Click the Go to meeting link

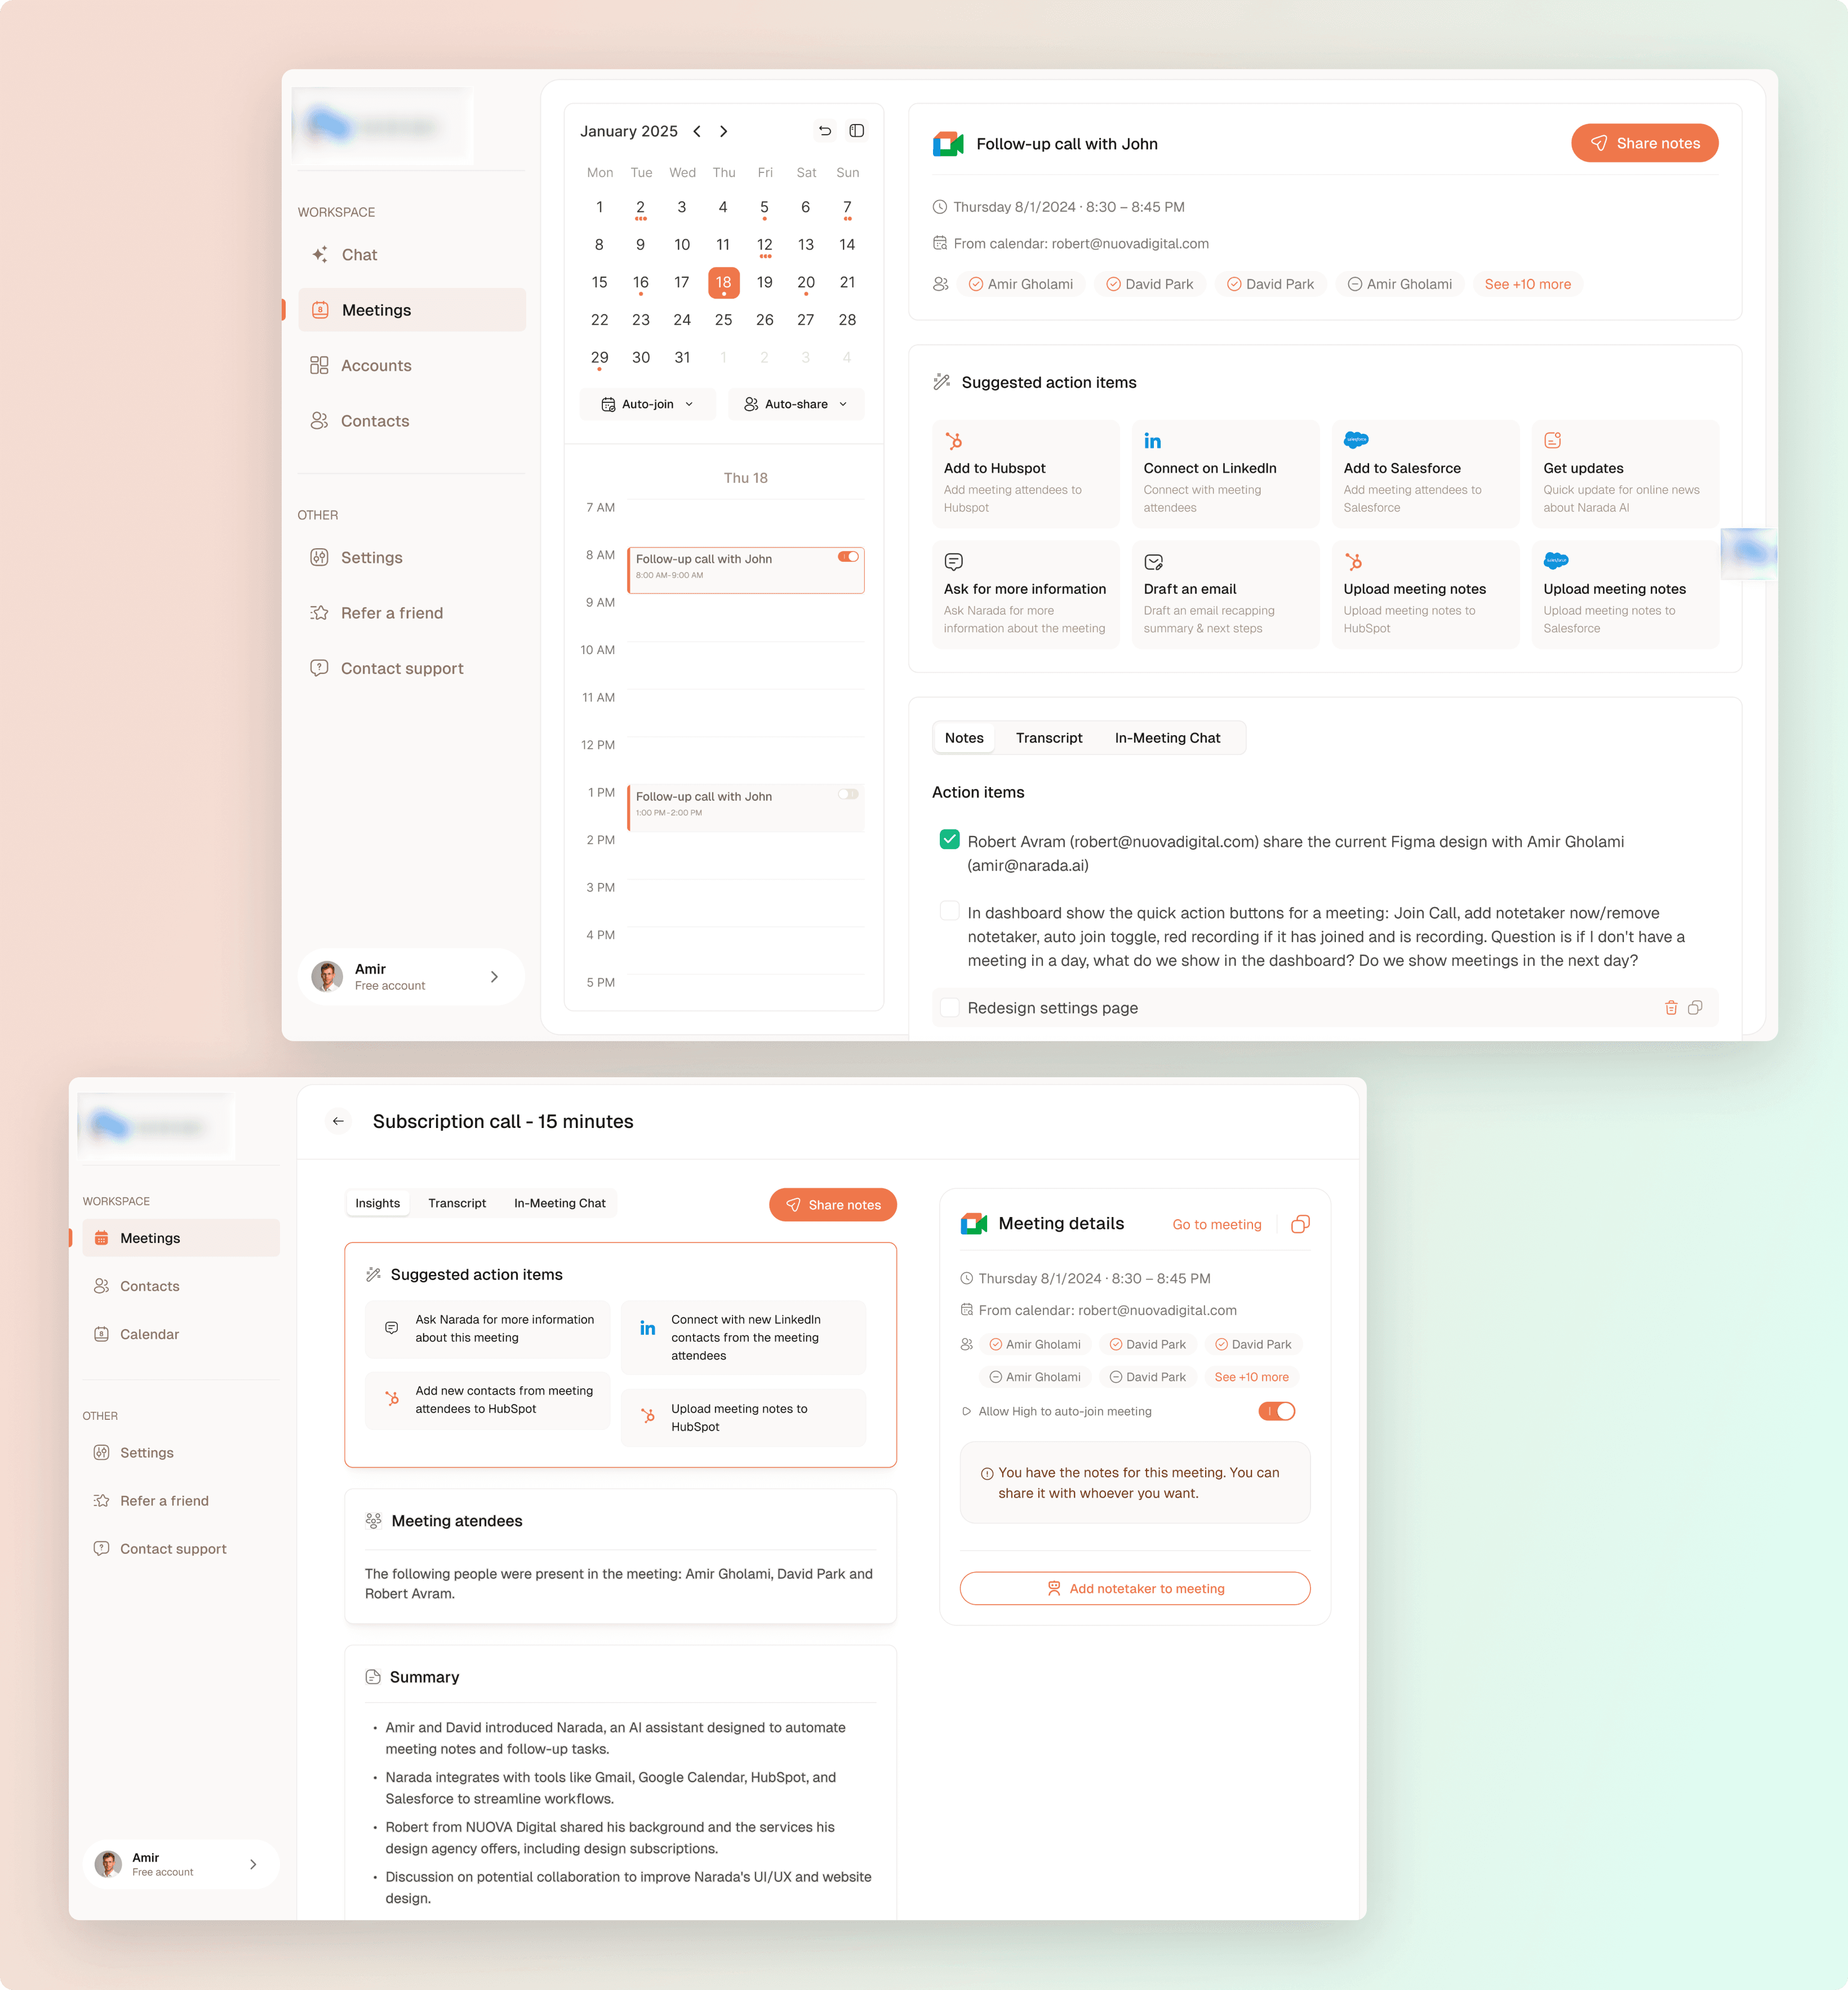click(1217, 1224)
